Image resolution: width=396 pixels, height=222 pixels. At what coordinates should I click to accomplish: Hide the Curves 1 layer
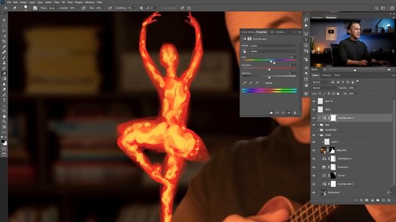314,176
